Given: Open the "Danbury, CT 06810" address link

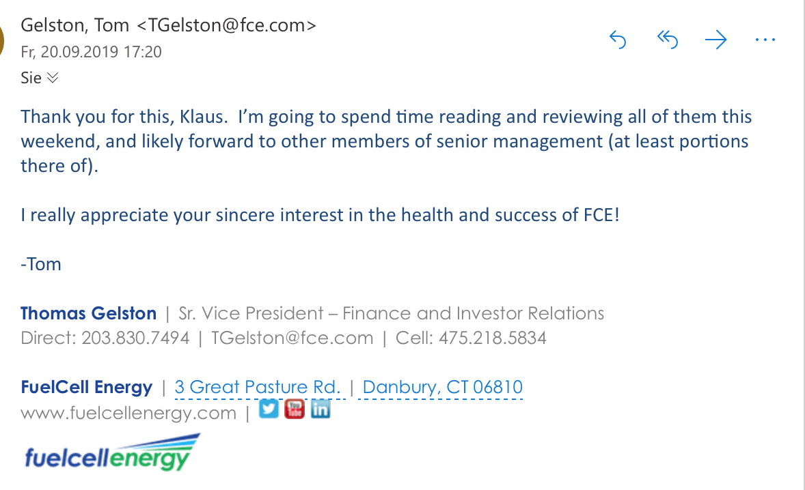Looking at the screenshot, I should (442, 388).
